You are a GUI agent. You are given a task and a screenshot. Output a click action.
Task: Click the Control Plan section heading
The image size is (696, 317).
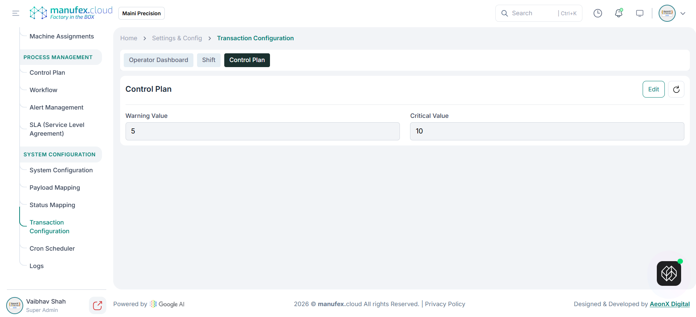point(148,89)
